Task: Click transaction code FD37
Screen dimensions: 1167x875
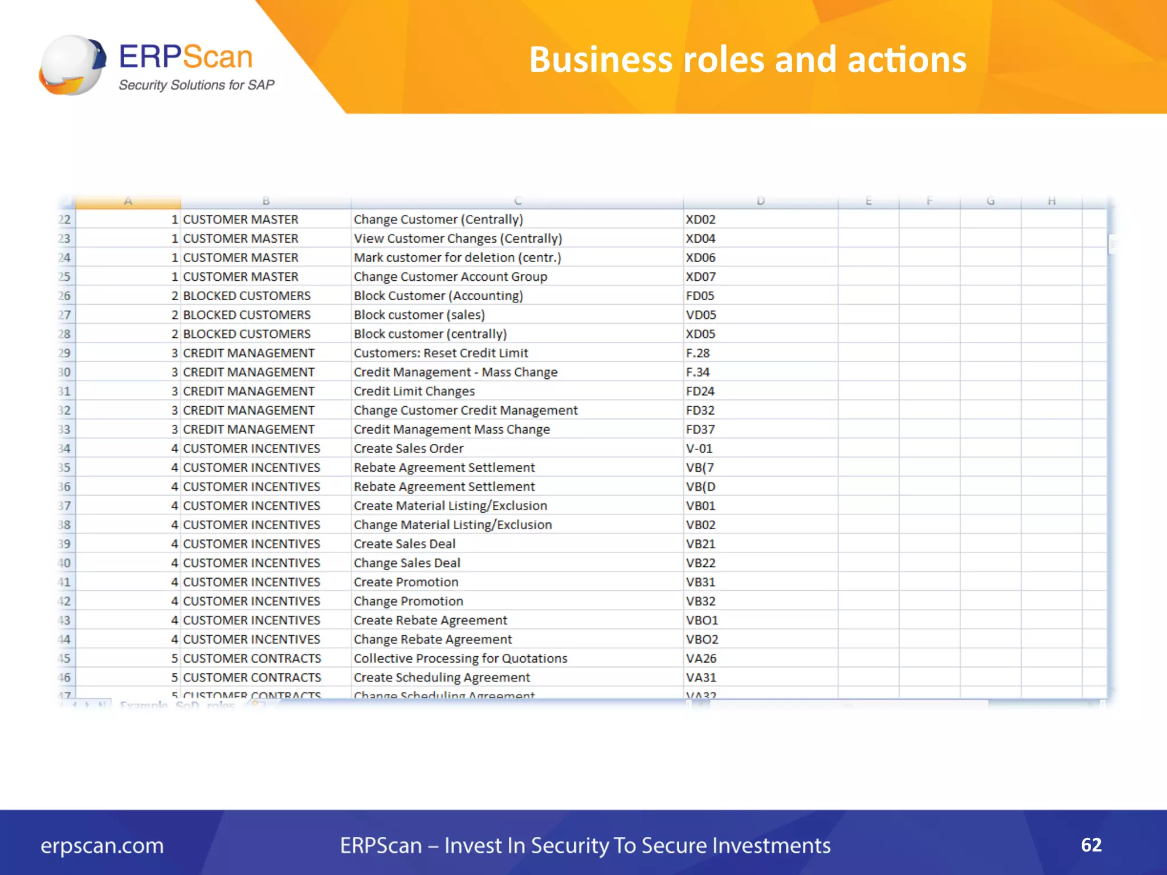Action: (x=761, y=429)
